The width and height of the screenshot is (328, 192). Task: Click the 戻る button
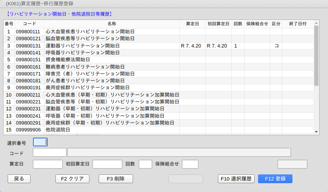(19, 179)
